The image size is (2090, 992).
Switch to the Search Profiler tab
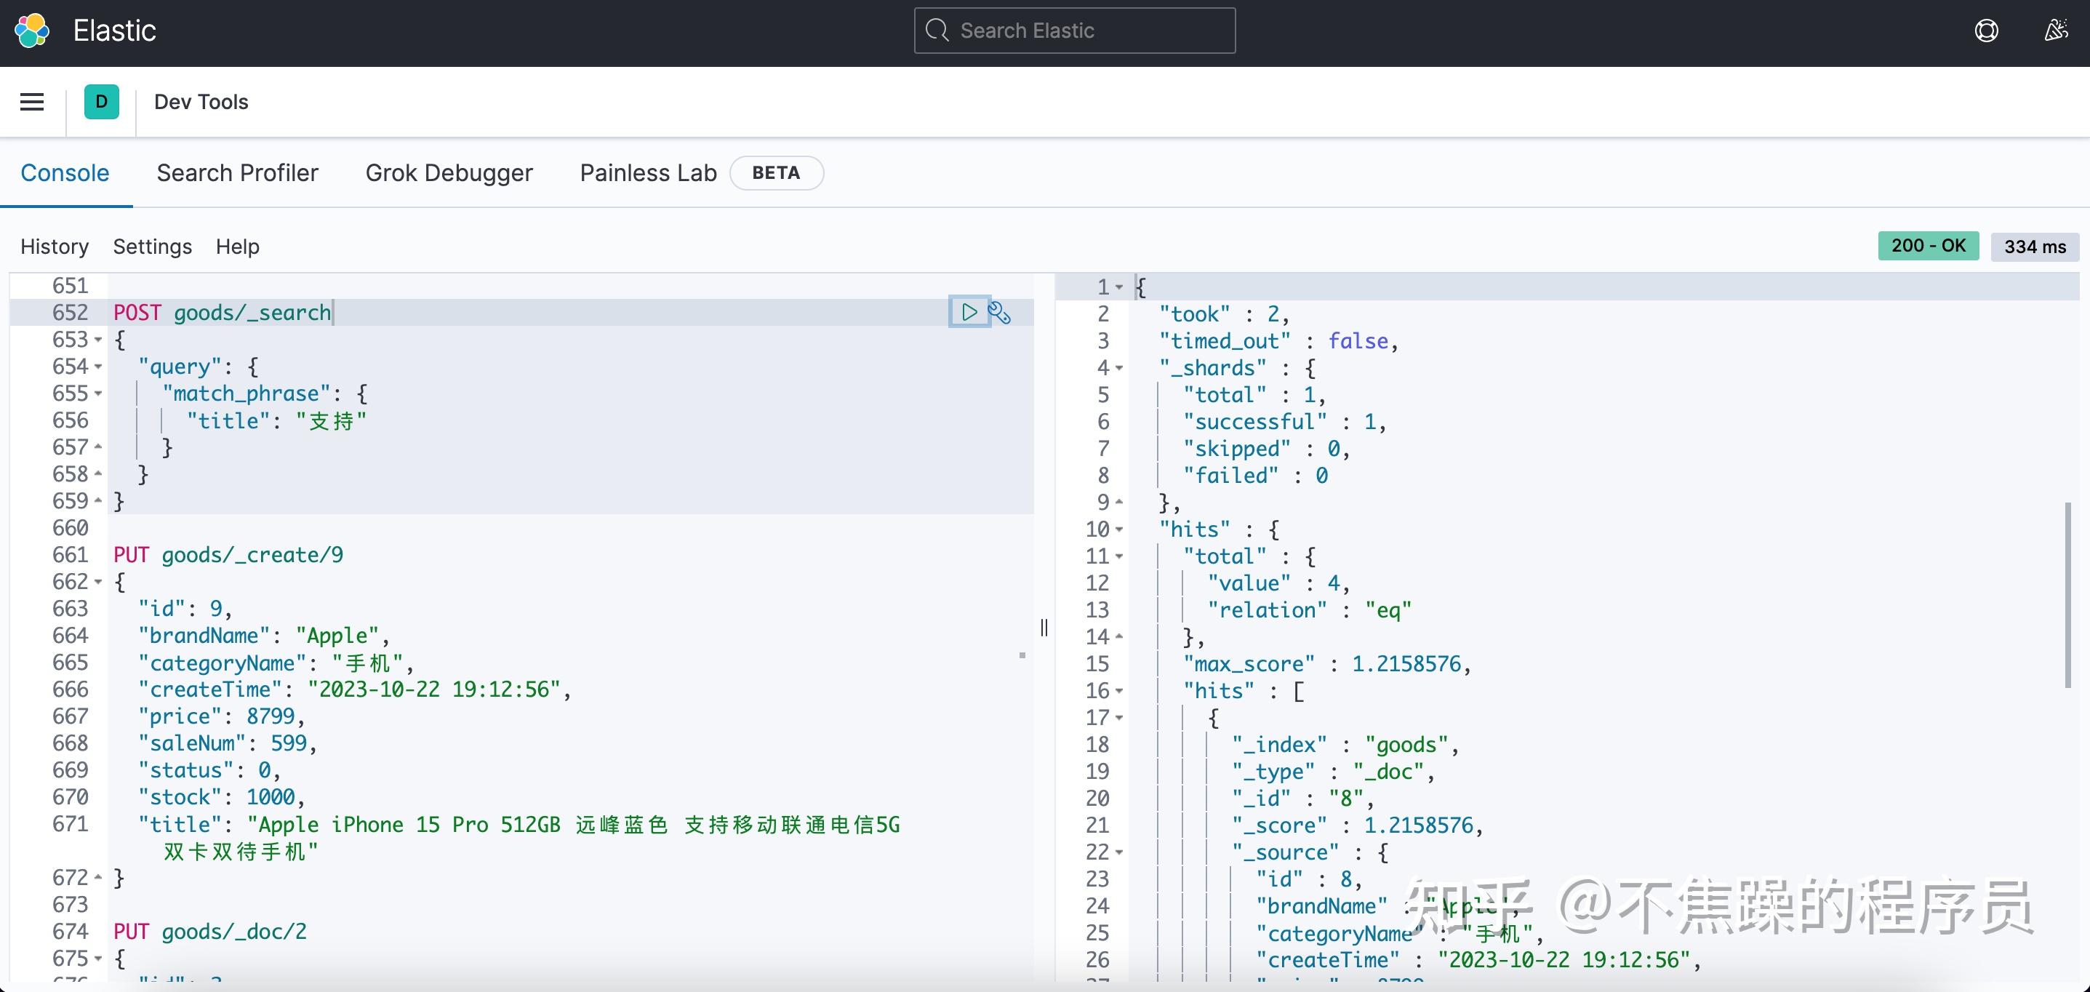pyautogui.click(x=237, y=173)
